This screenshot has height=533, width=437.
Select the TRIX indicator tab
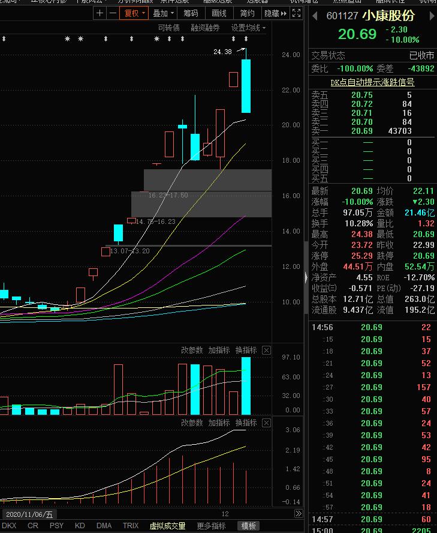click(x=131, y=526)
